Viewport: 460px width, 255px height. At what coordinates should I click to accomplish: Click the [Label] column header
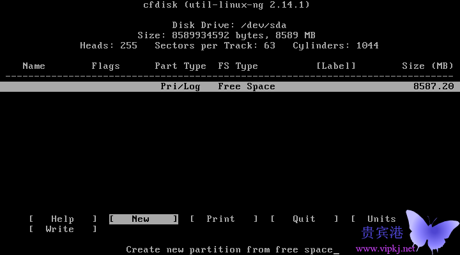coord(336,66)
